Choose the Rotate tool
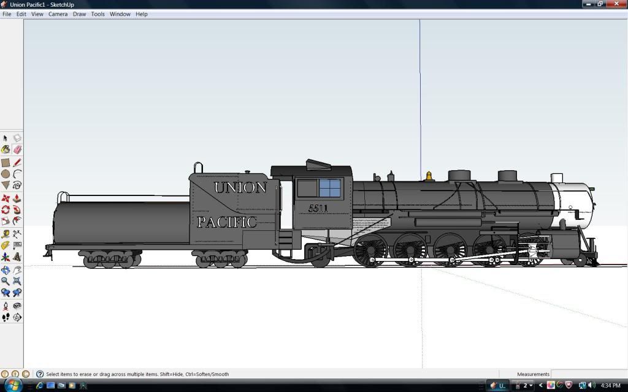The height and width of the screenshot is (392, 628). (x=5, y=209)
